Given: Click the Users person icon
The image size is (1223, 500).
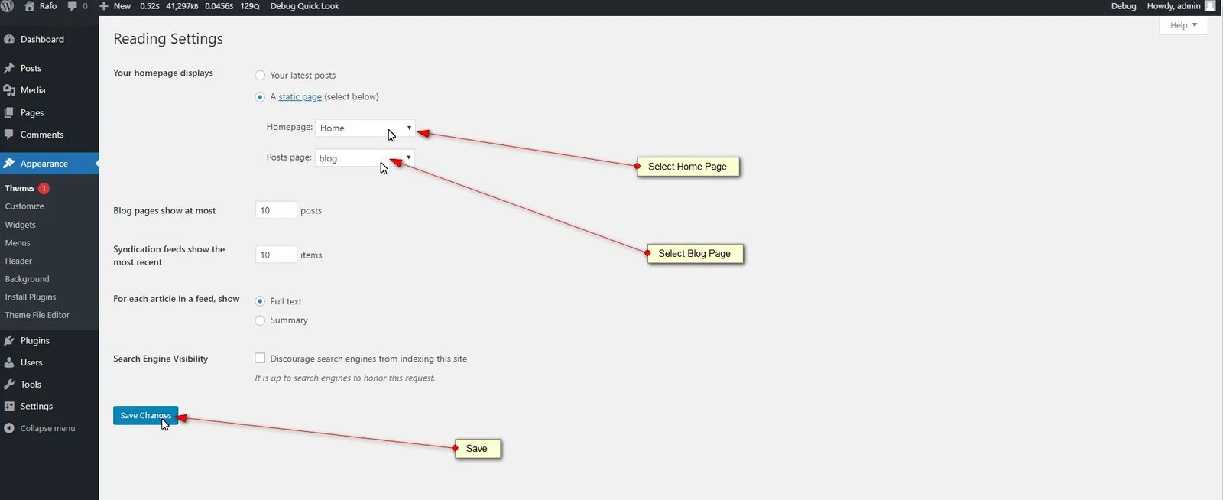Looking at the screenshot, I should (x=9, y=362).
